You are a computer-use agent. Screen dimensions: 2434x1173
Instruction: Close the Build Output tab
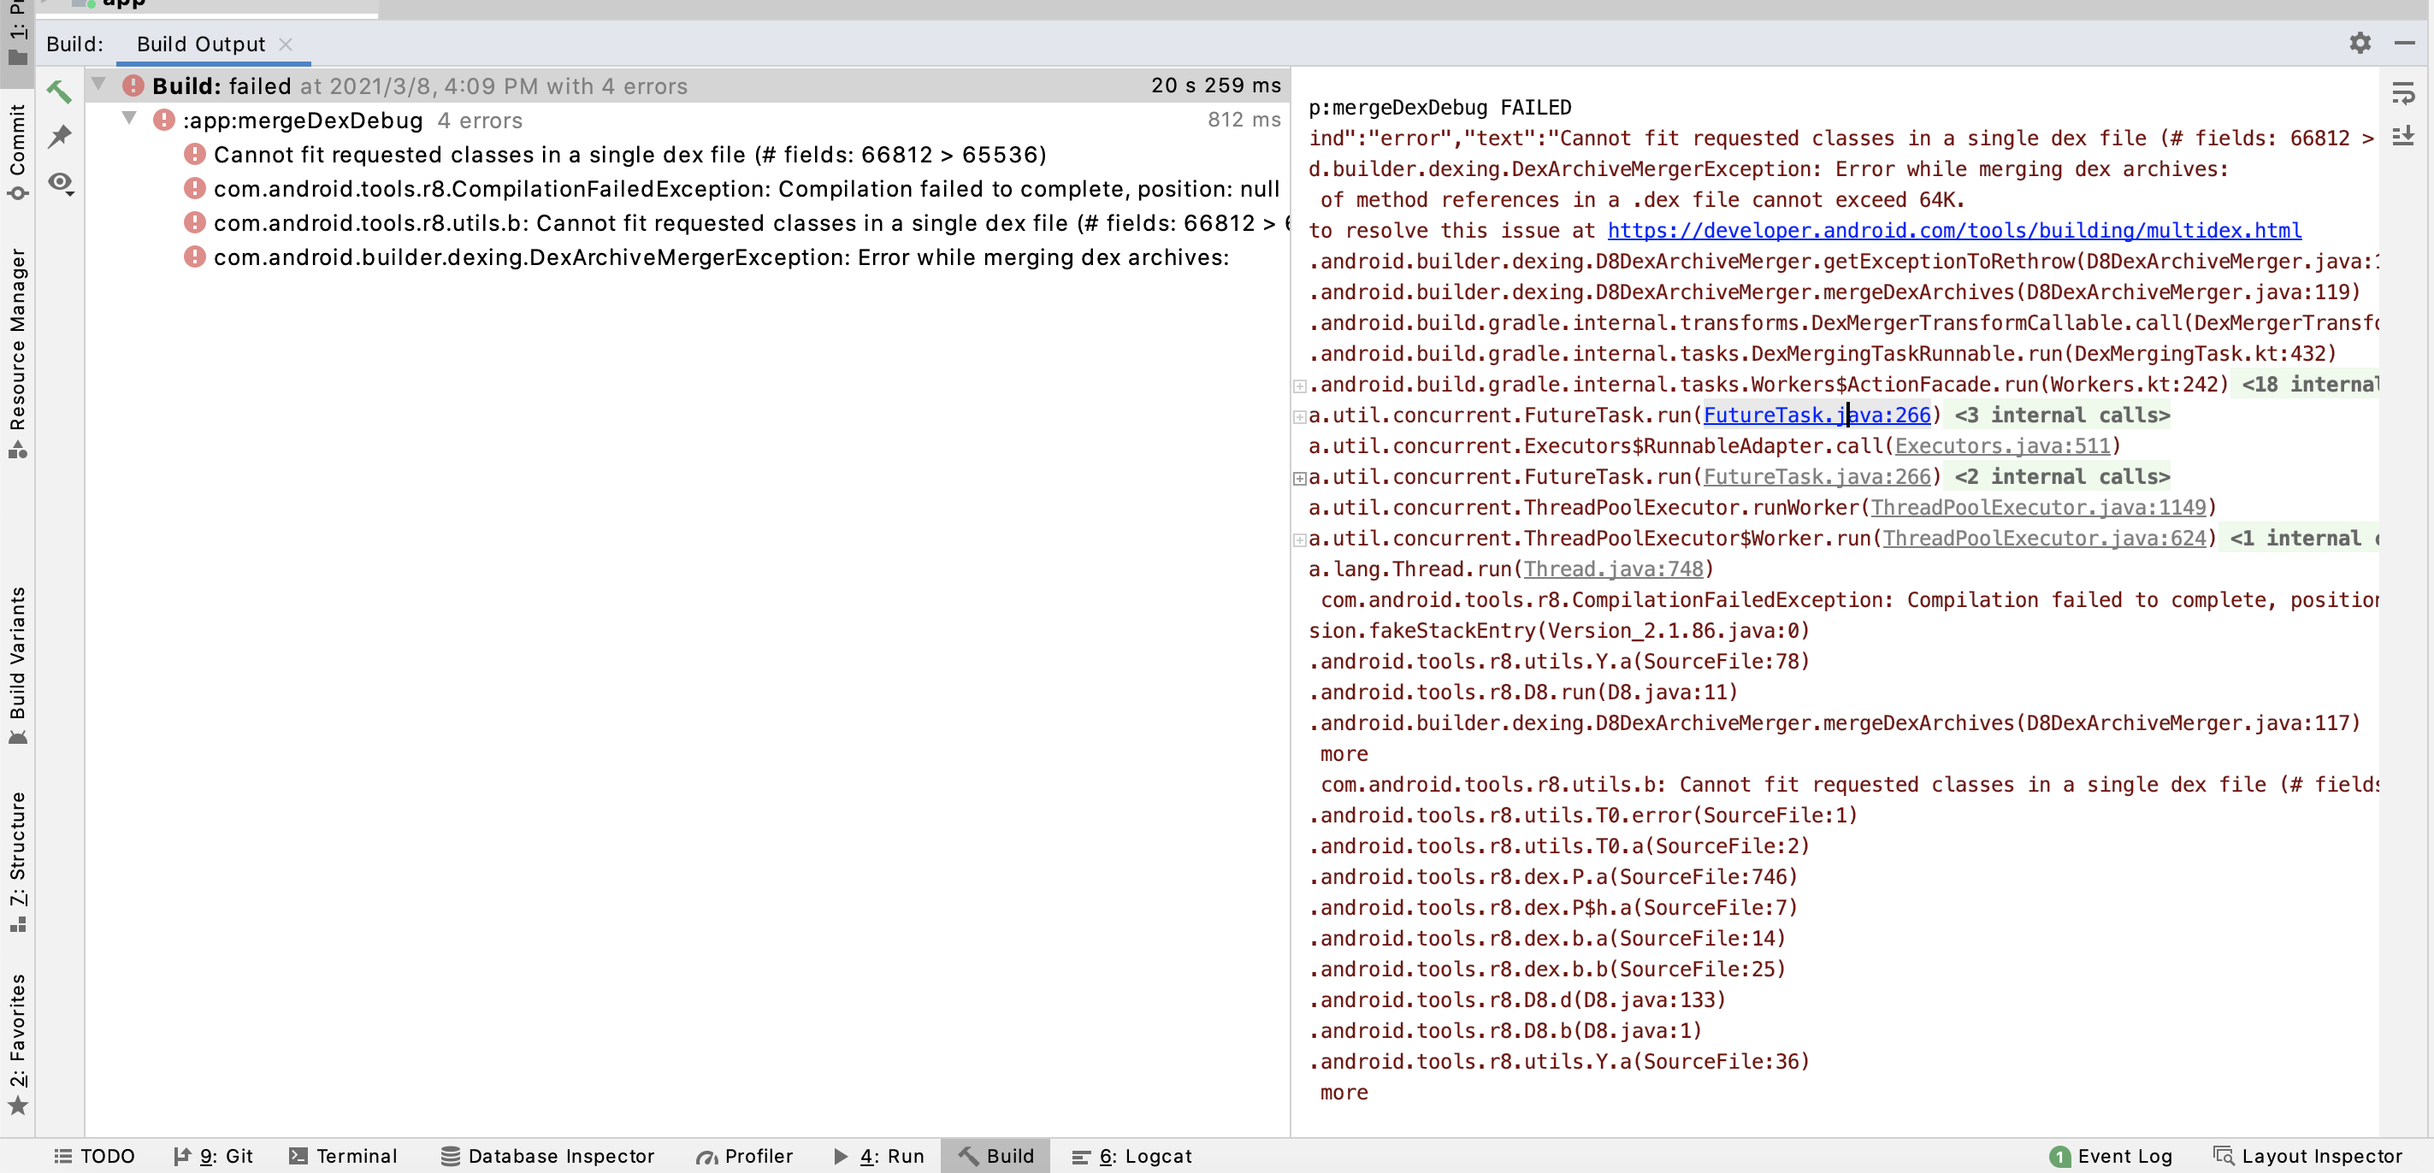[287, 44]
